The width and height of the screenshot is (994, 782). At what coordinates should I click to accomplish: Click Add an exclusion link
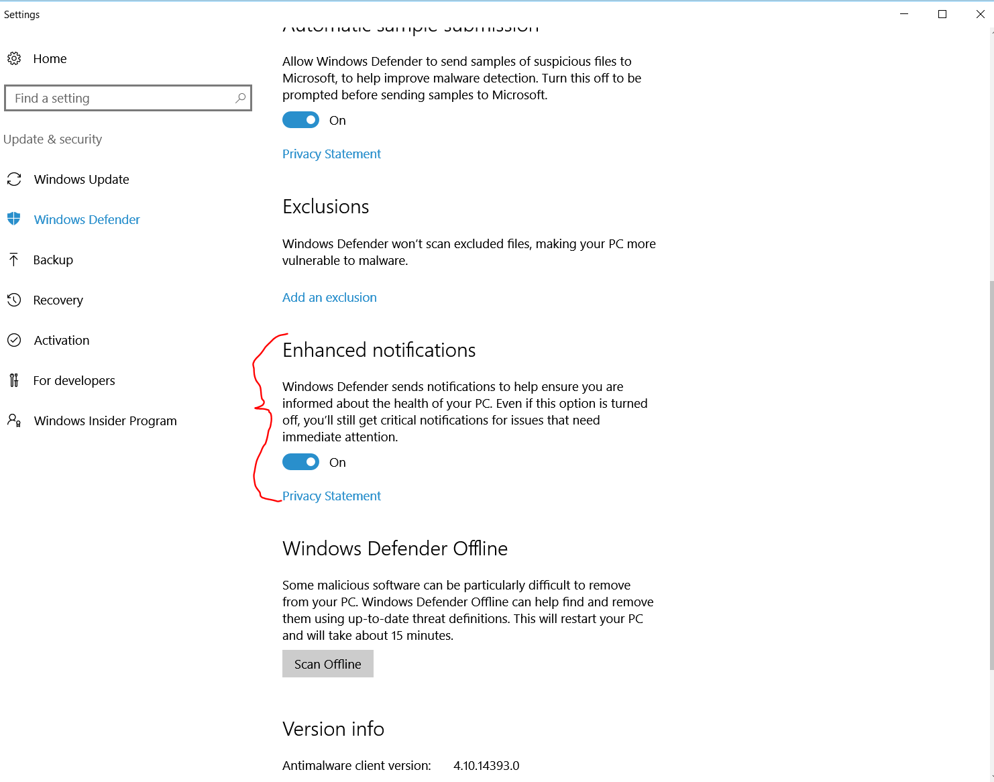point(329,297)
